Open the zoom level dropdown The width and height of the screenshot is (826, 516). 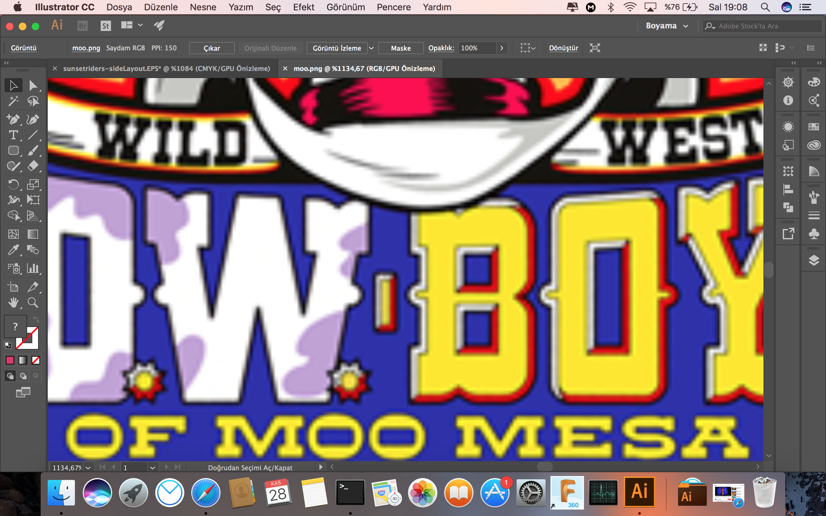(88, 468)
